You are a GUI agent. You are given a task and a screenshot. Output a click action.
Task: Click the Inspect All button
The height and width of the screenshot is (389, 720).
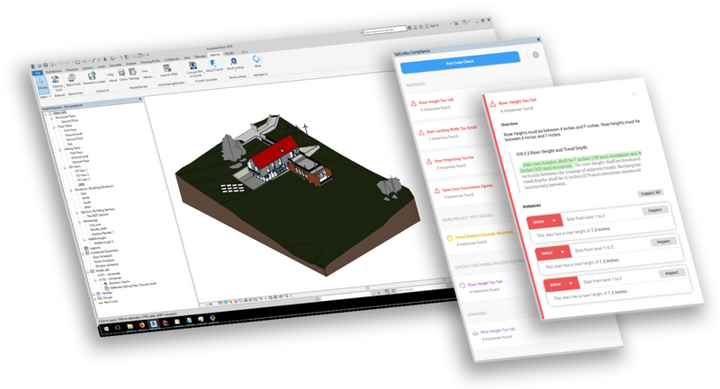click(x=651, y=192)
